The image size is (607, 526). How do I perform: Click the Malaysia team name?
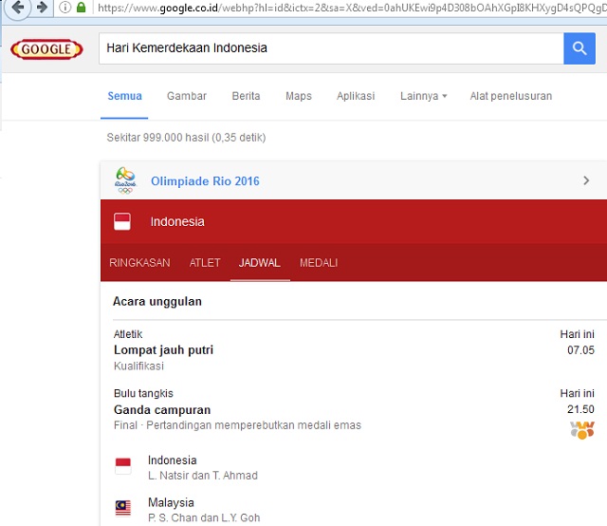point(171,502)
